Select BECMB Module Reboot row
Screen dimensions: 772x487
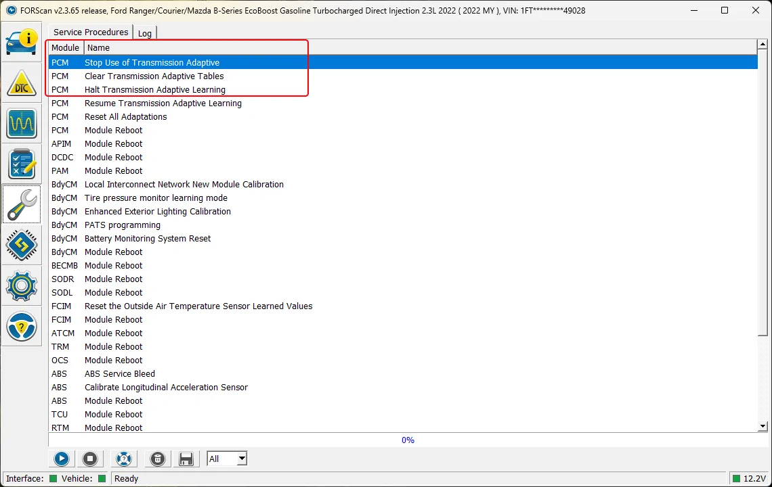(x=403, y=266)
